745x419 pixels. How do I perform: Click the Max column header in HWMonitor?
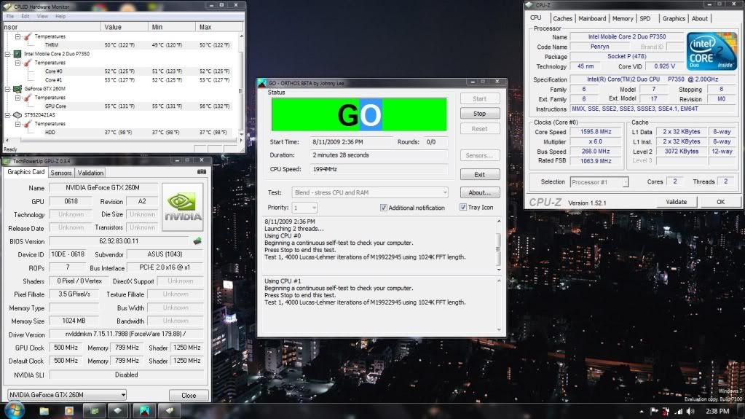click(x=218, y=27)
